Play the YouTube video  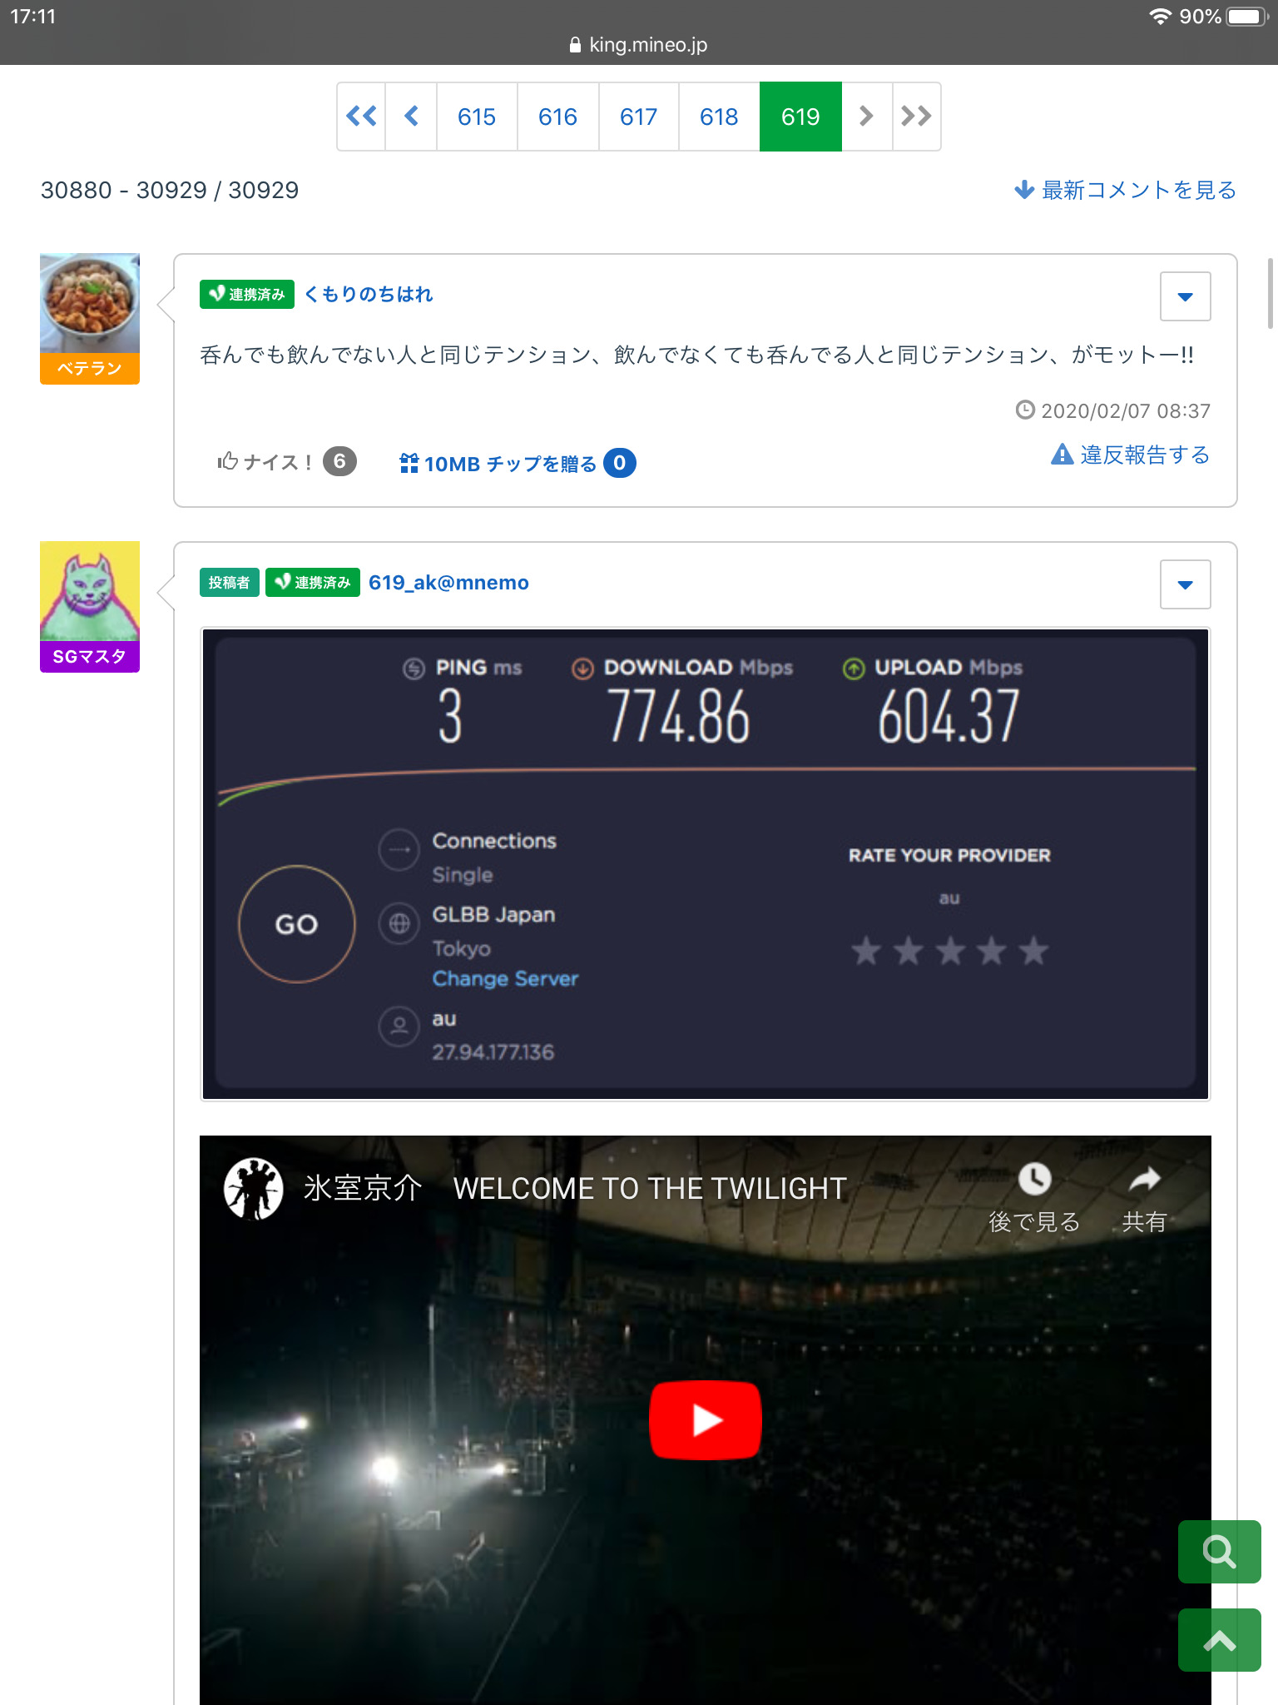(705, 1419)
